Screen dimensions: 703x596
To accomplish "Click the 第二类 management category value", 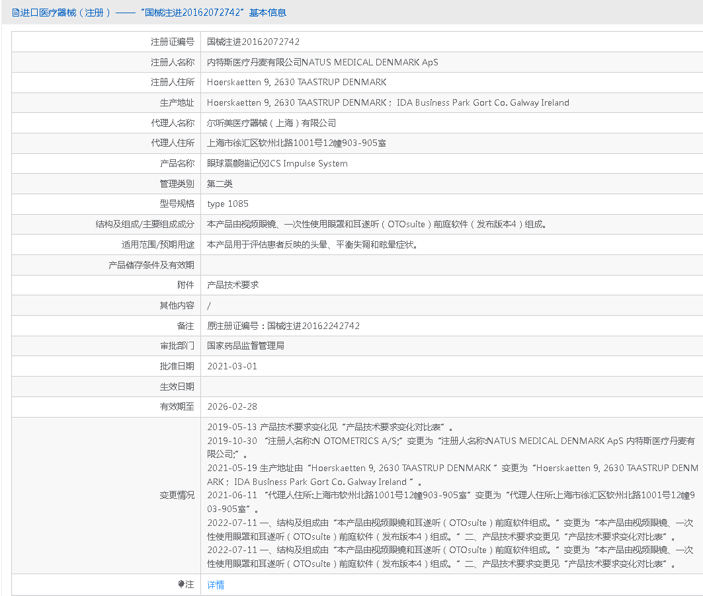I will [x=220, y=184].
